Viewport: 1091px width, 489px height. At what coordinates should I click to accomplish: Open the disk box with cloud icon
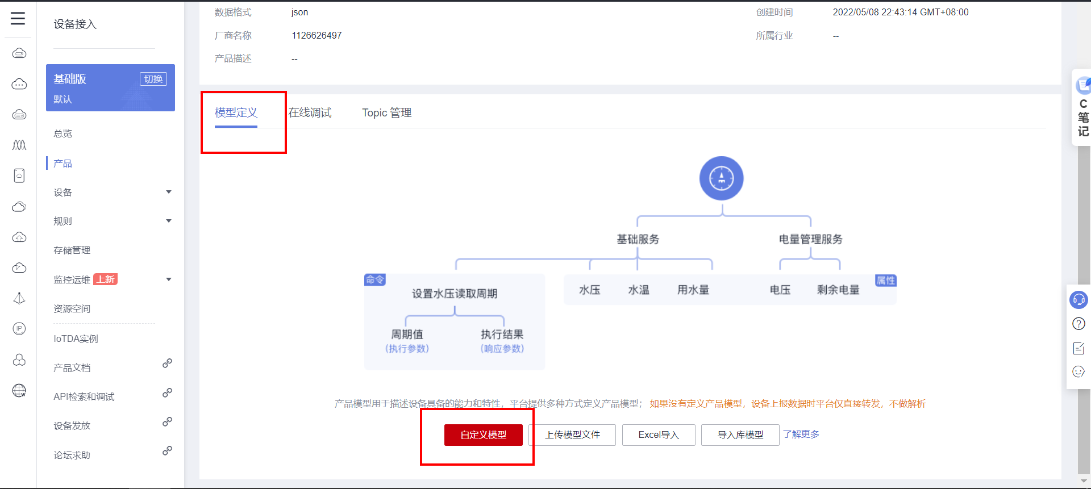tap(19, 175)
